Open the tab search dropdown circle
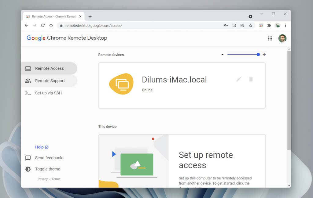Viewport: 313px width, 198px height. pos(250,16)
